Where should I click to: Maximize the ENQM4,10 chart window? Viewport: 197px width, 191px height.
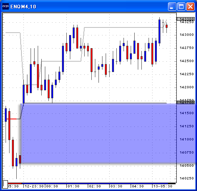point(181,6)
